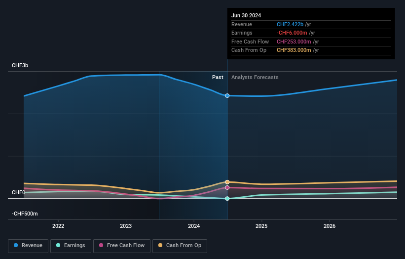Click the 2023 x-axis label
This screenshot has height=259, width=405.
[126, 226]
